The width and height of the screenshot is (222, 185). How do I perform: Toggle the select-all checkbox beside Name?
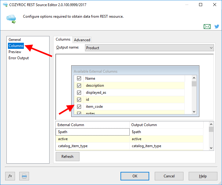(79, 78)
